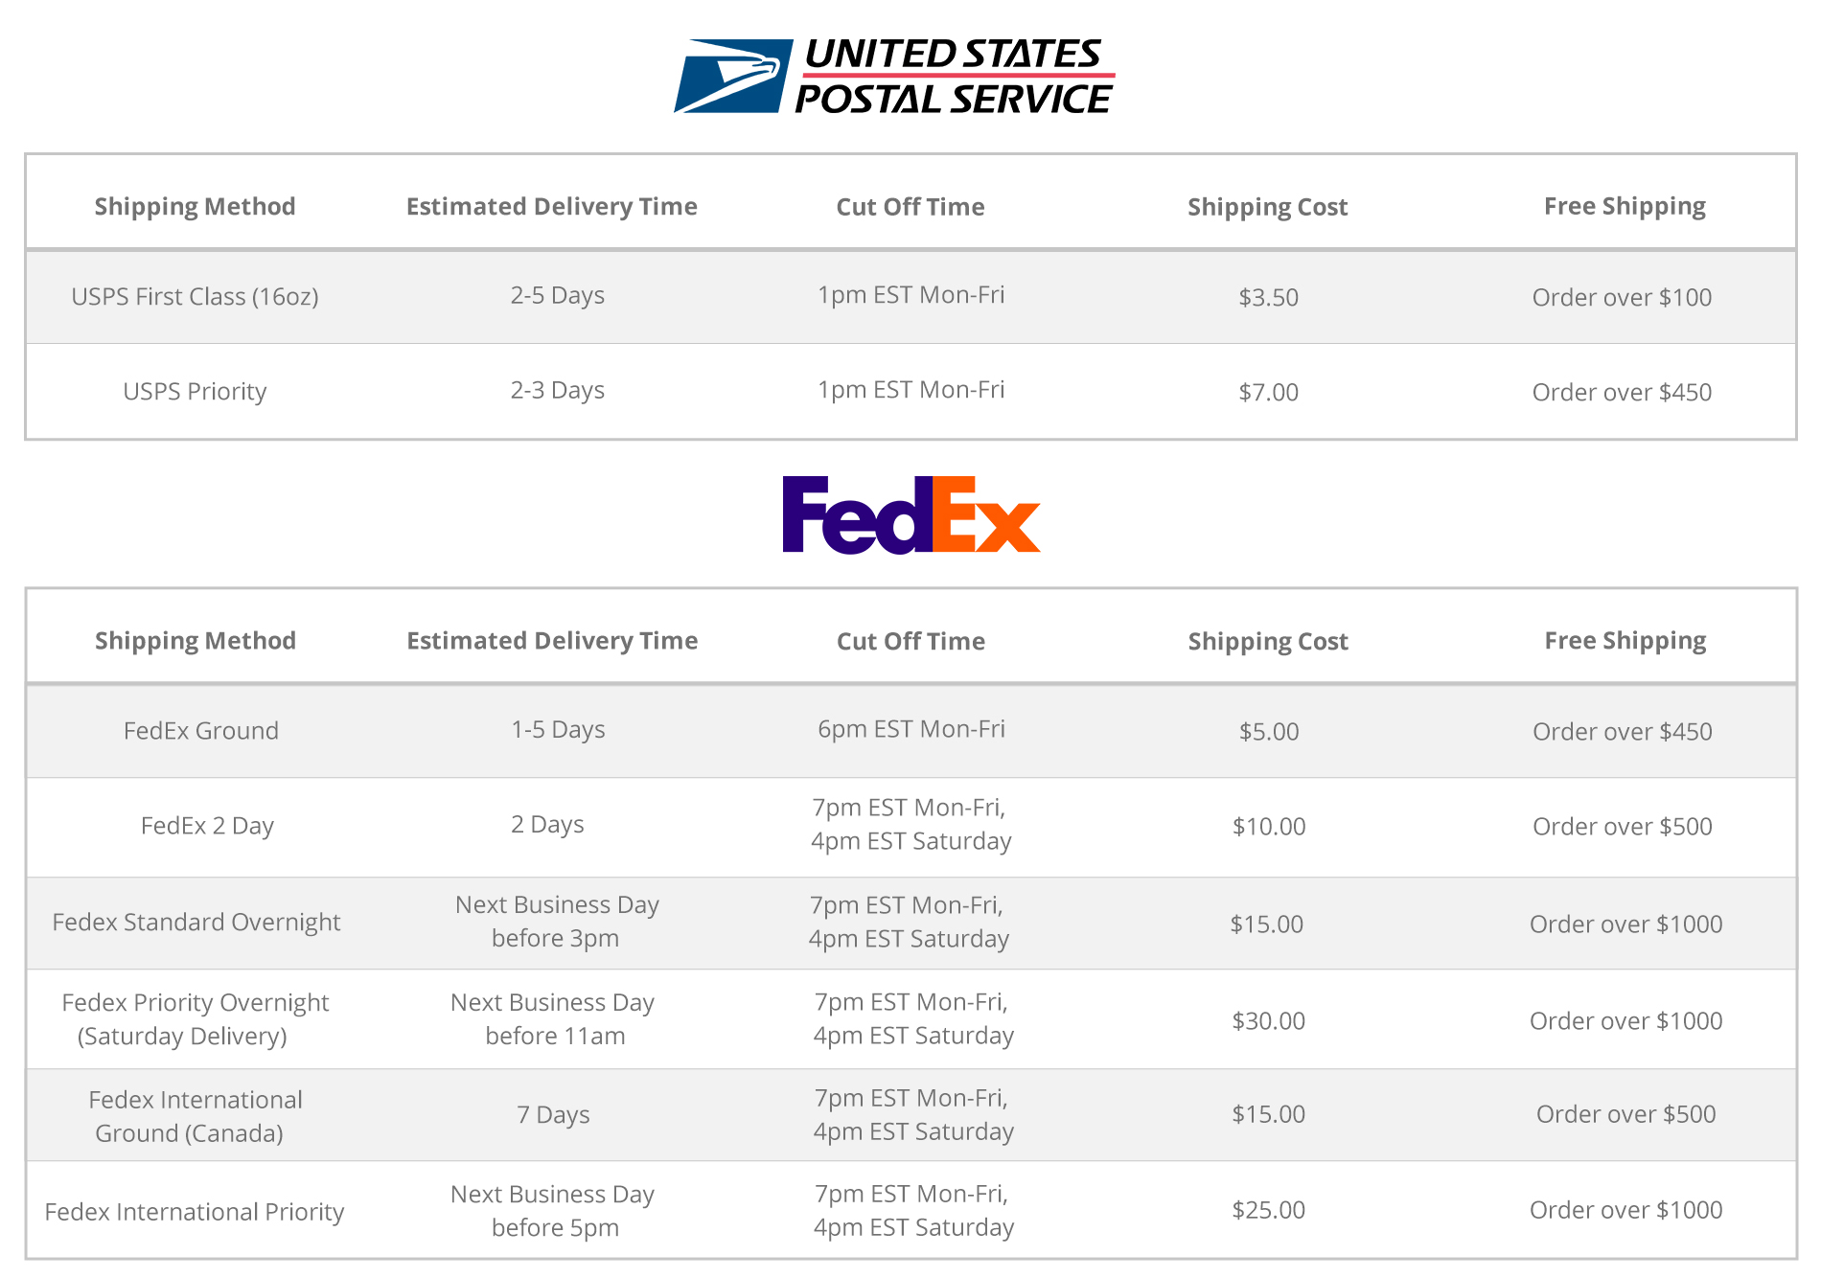Click FedEx table Free Shipping header
The height and width of the screenshot is (1278, 1821).
pos(1625,641)
